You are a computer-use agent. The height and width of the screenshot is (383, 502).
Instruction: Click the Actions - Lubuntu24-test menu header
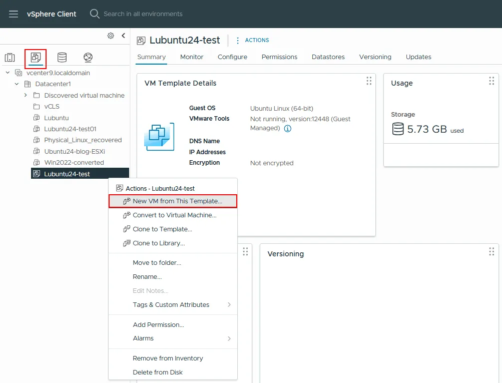[160, 189]
